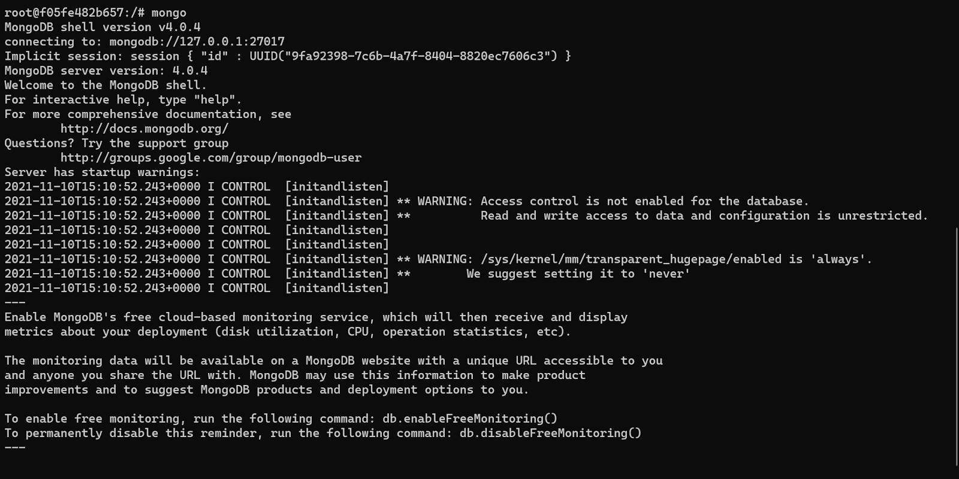Viewport: 959px width, 479px height.
Task: Click the 'Questions? Try the support group' line
Action: 116,144
